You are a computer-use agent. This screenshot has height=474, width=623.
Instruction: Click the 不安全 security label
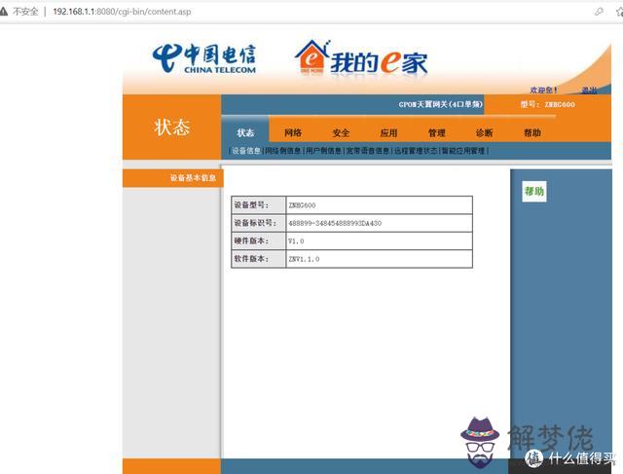point(25,12)
